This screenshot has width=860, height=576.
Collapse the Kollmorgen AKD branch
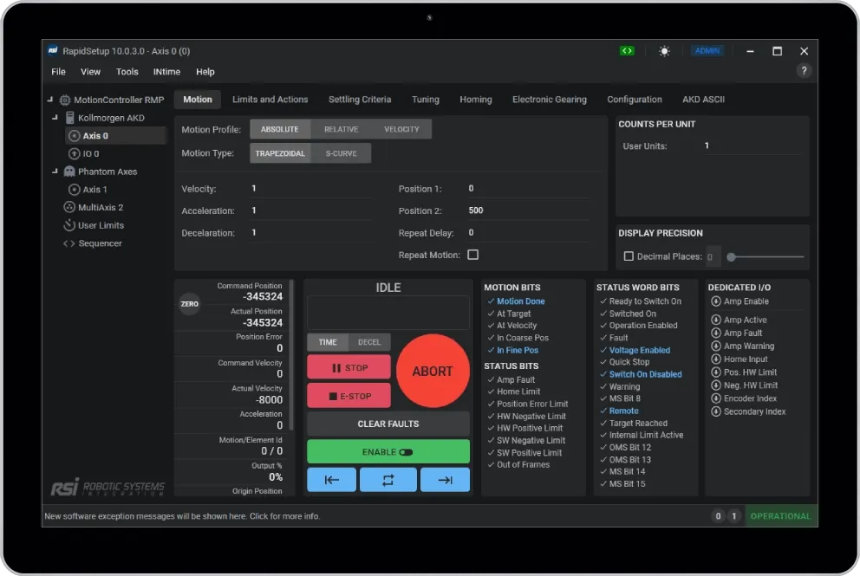click(53, 118)
